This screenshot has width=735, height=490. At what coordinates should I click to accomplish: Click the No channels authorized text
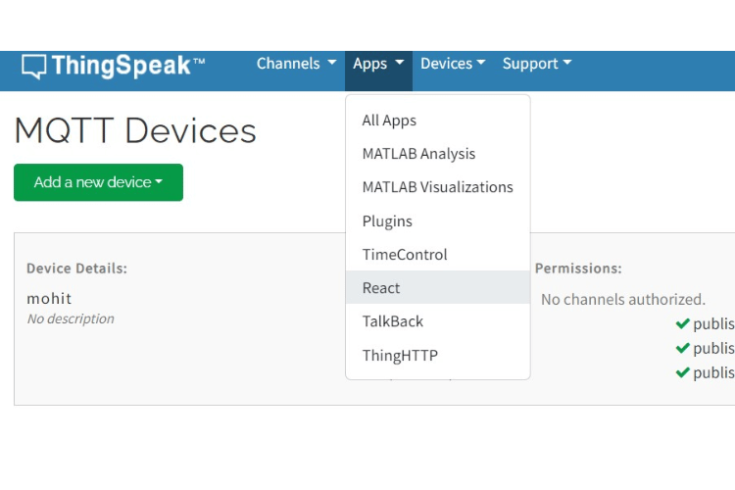pos(623,299)
